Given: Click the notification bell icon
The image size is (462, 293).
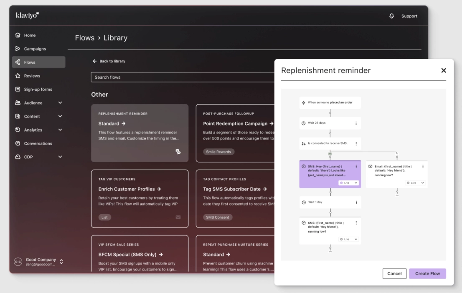Looking at the screenshot, I should [391, 16].
